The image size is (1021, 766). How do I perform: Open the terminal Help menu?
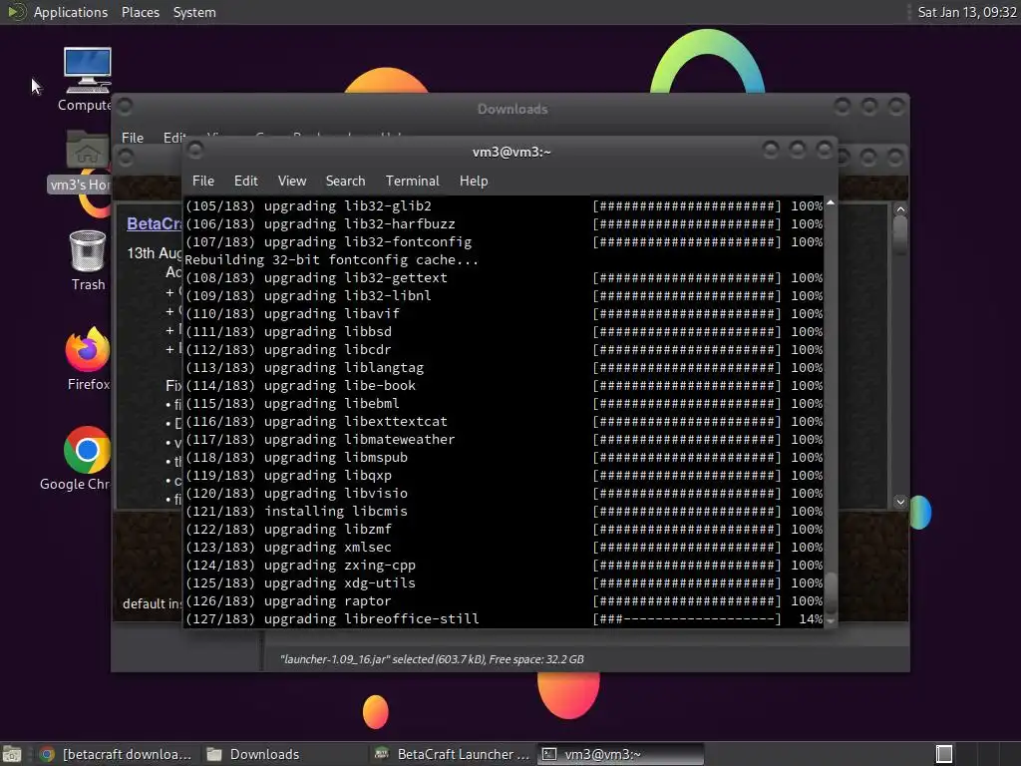pos(474,182)
